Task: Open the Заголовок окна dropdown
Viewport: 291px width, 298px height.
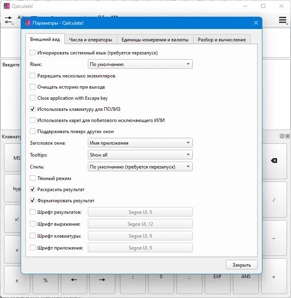Action: 140,143
